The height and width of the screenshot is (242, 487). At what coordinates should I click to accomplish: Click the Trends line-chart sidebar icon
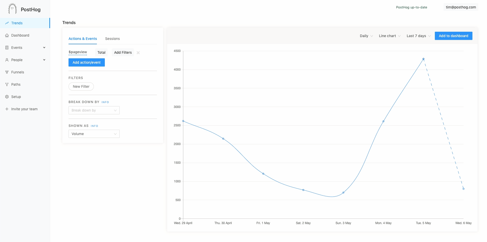(x=7, y=23)
